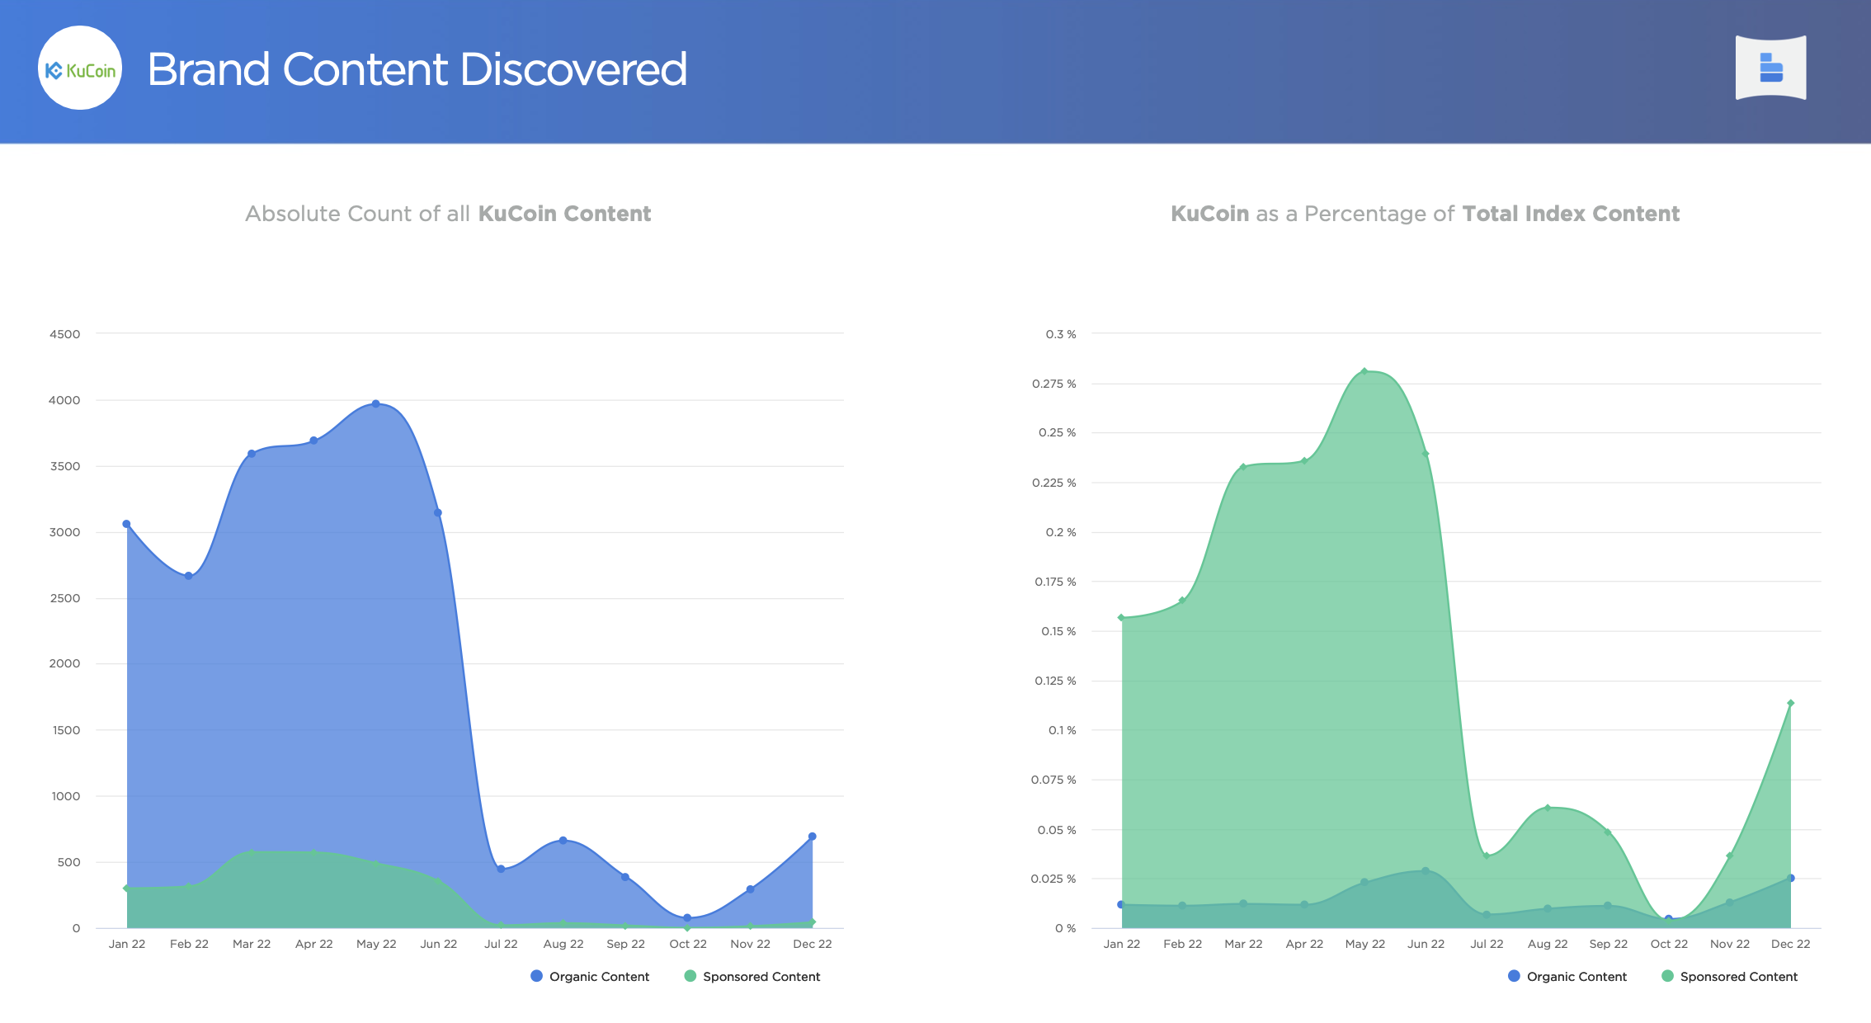Viewport: 1871px width, 1023px height.
Task: Select the May 22 sponsored peak point in right chart
Action: pos(1364,371)
